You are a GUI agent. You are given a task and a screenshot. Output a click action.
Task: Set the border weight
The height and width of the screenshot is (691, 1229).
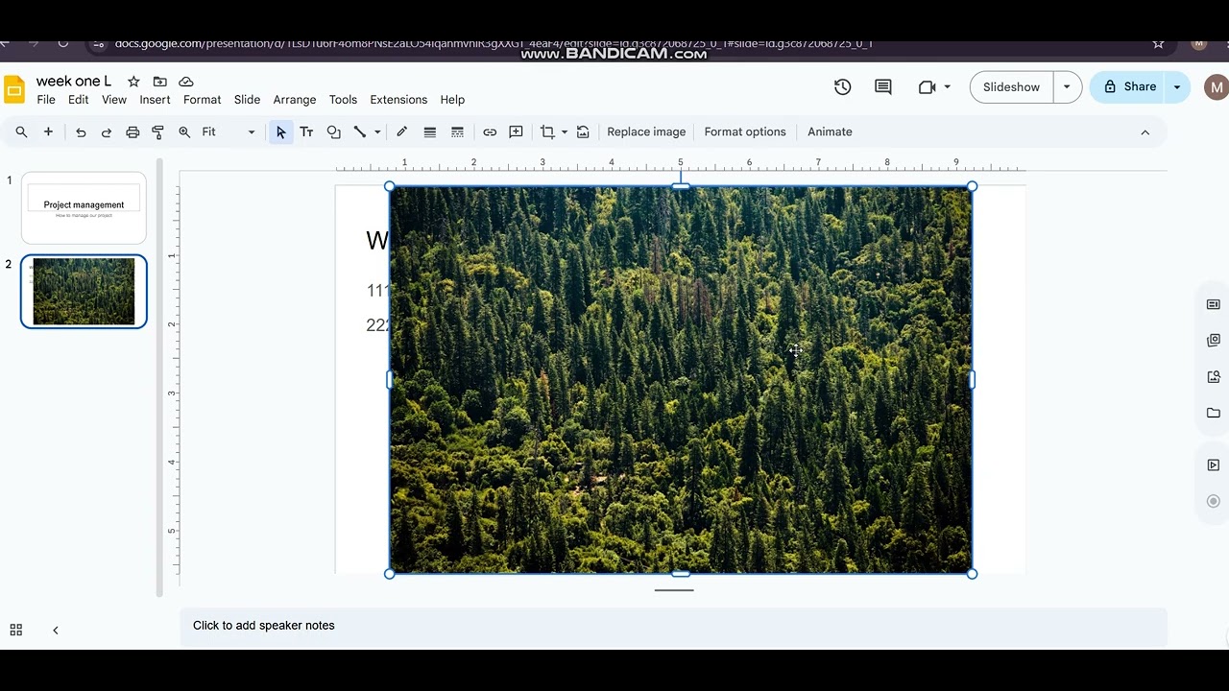430,132
